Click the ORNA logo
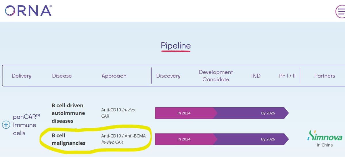 pos(28,11)
